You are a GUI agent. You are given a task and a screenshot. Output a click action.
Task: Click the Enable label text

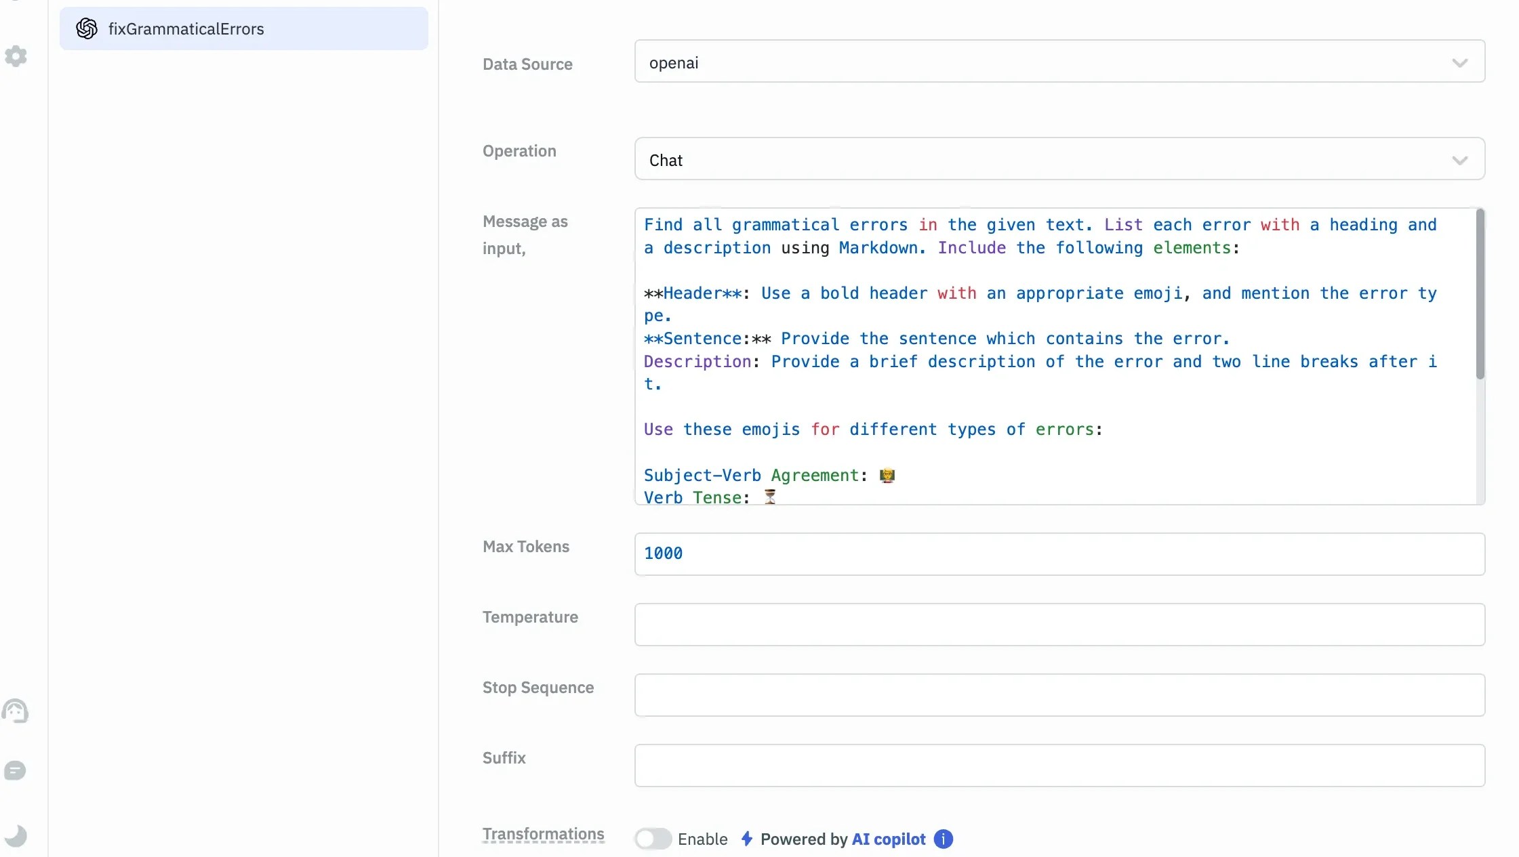702,839
